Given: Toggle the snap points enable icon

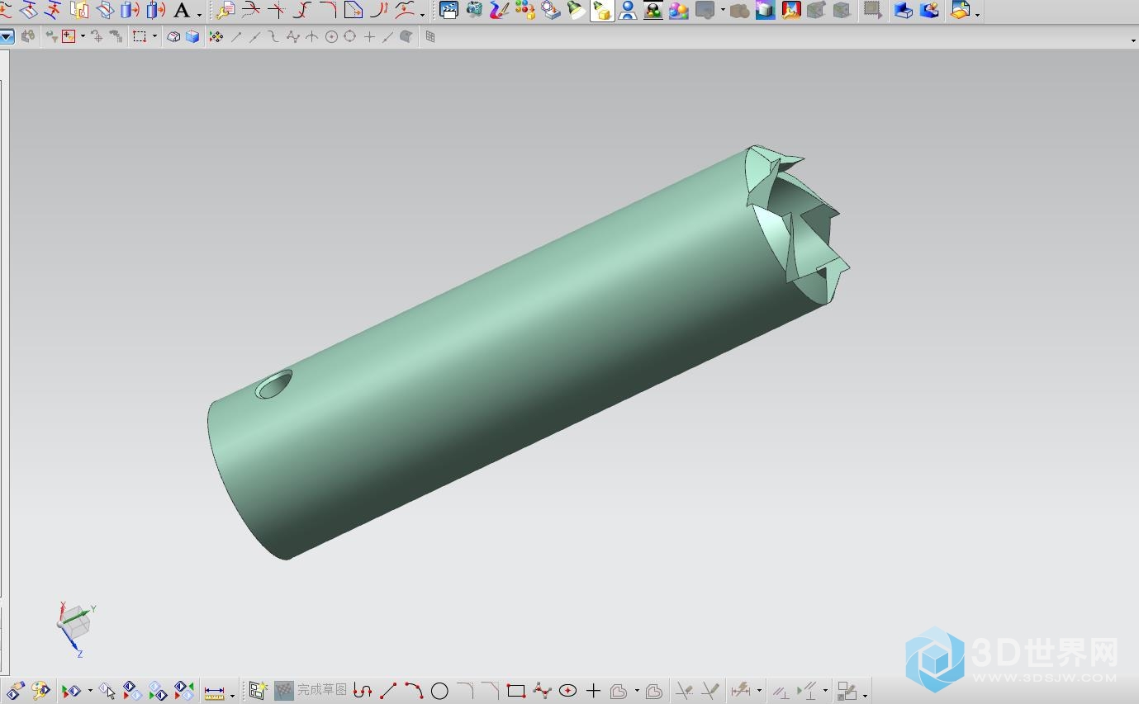Looking at the screenshot, I should point(216,36).
